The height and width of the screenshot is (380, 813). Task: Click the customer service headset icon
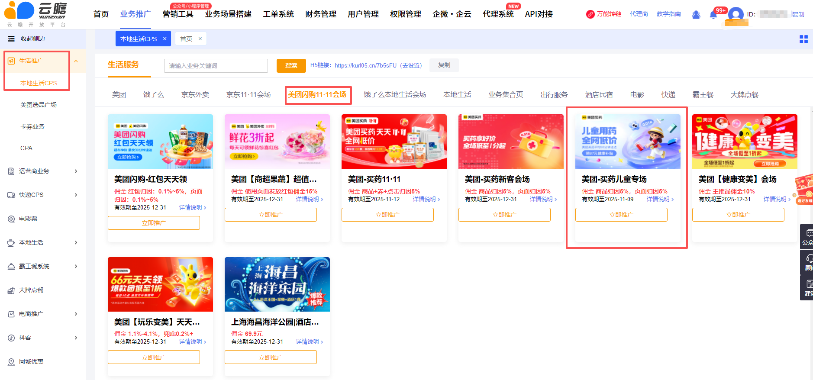pos(808,259)
